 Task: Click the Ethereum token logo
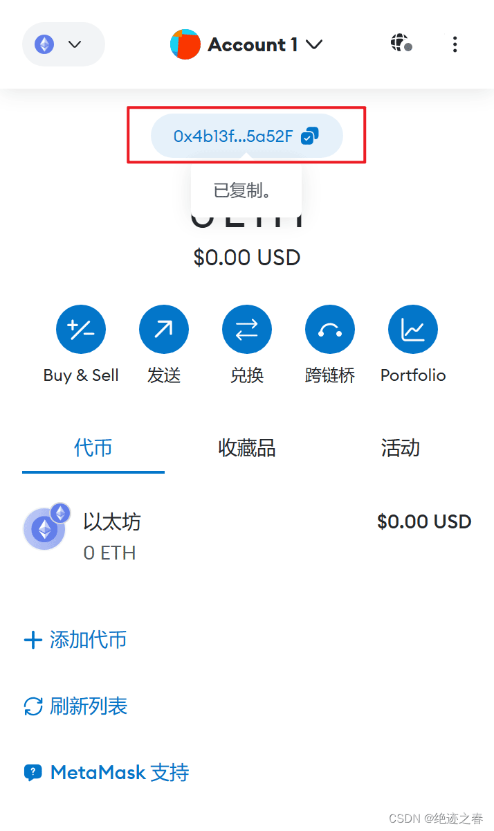pos(45,530)
